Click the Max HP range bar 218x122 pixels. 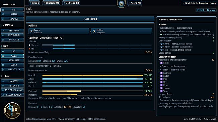point(93,75)
